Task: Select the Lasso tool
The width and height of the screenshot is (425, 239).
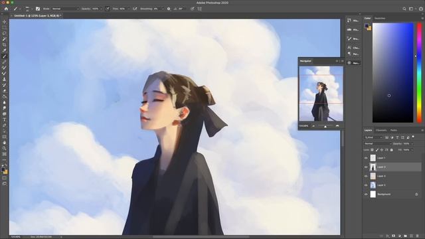Action: coord(5,33)
